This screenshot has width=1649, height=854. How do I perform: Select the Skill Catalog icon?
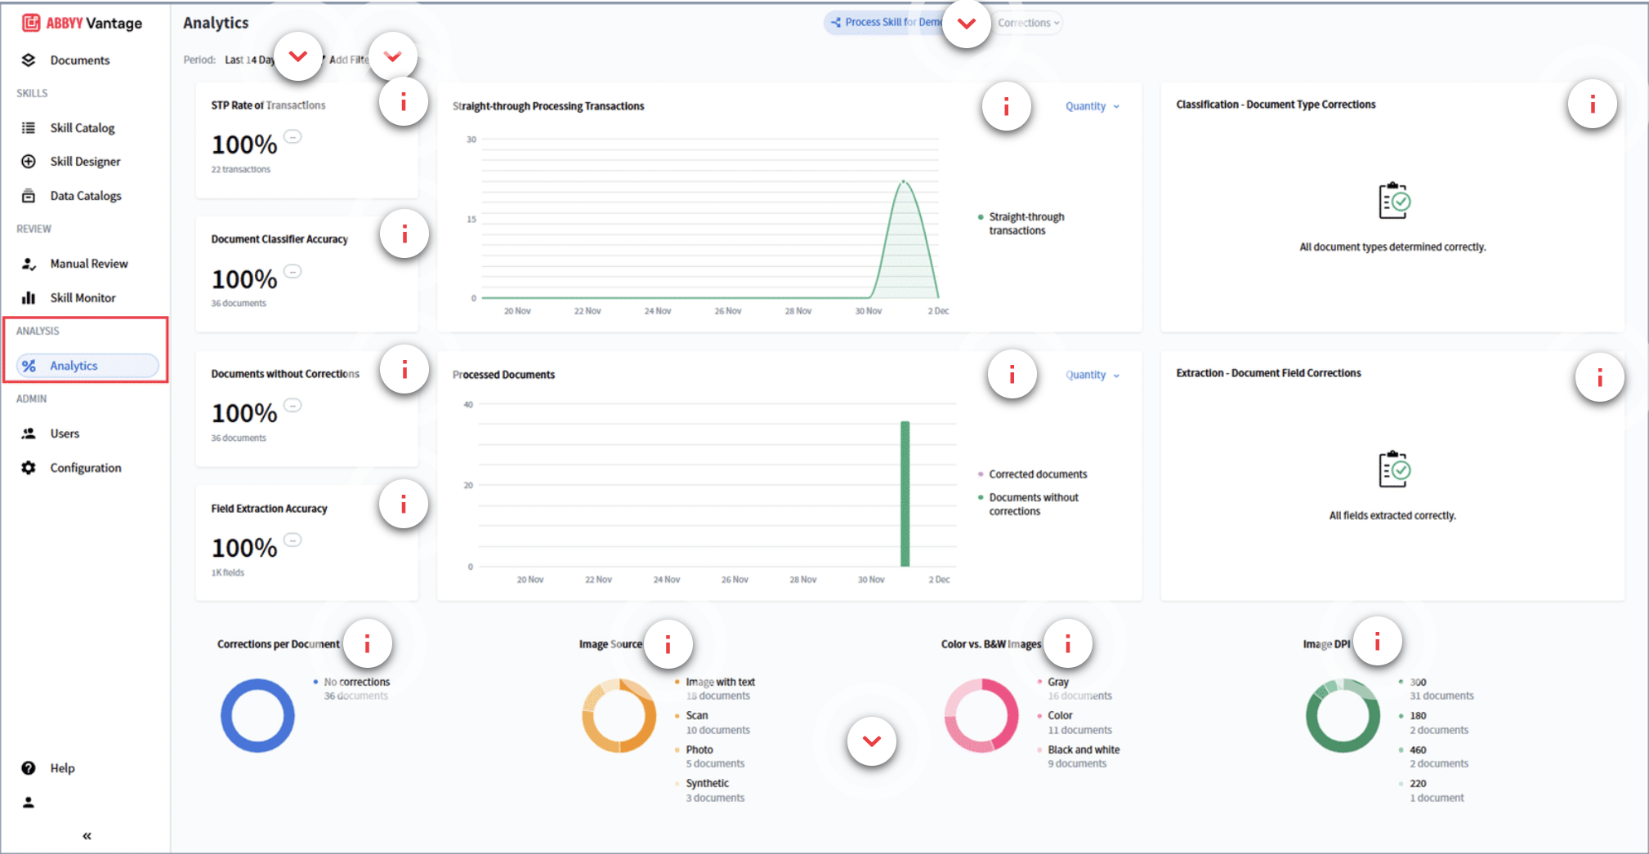[x=29, y=127]
